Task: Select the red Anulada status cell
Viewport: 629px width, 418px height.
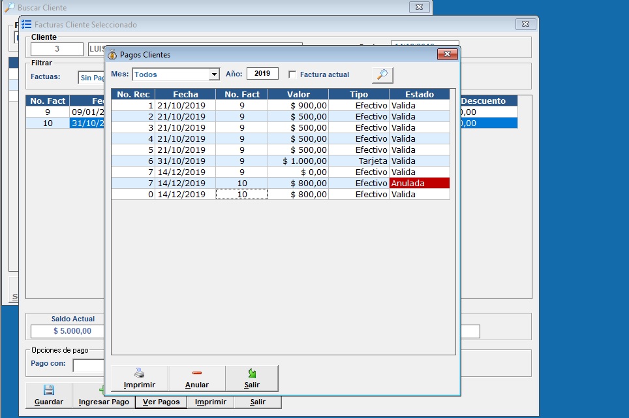Action: 419,184
